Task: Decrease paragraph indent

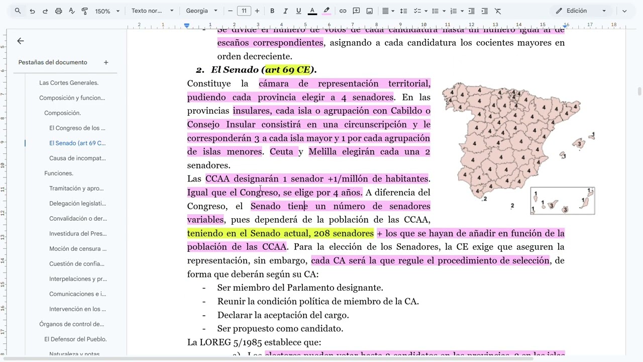Action: [471, 11]
